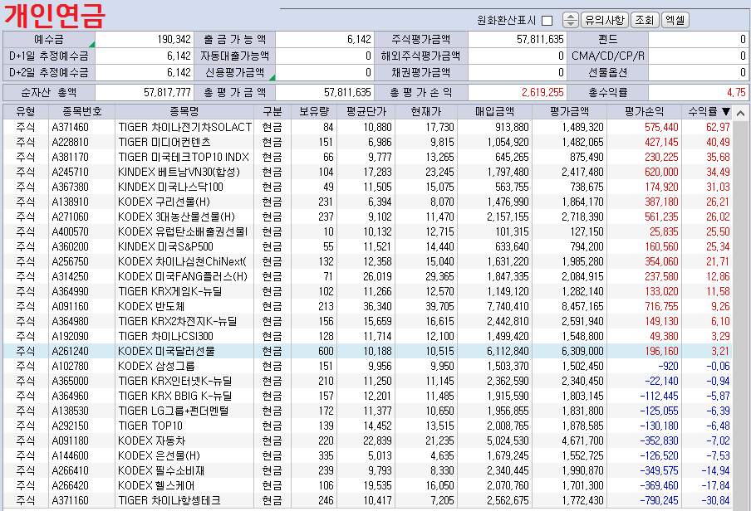Select TIGER 미디어컨텐츠 row
This screenshot has height=511, width=751.
pos(368,142)
